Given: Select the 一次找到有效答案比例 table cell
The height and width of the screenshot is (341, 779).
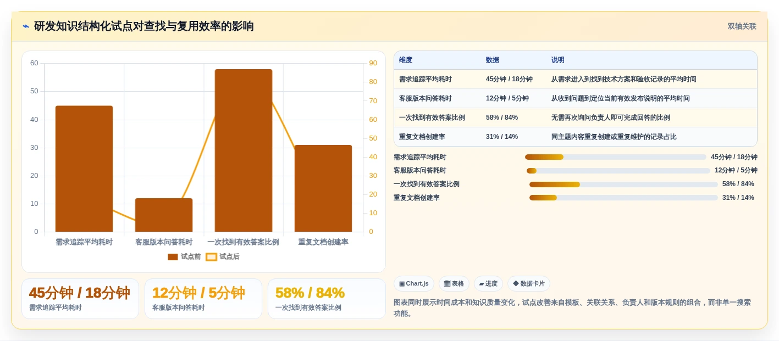Looking at the screenshot, I should pos(432,118).
